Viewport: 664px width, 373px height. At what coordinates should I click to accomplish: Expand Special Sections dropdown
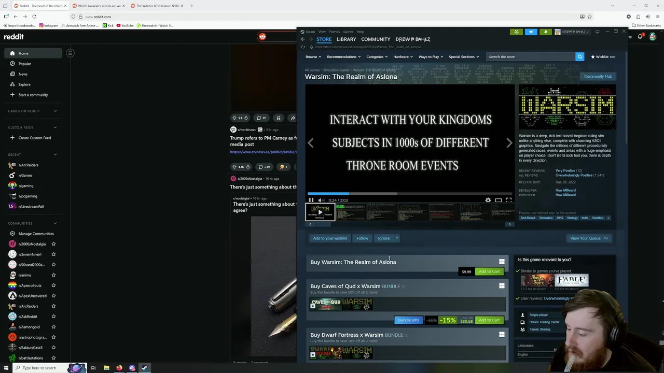coord(464,56)
